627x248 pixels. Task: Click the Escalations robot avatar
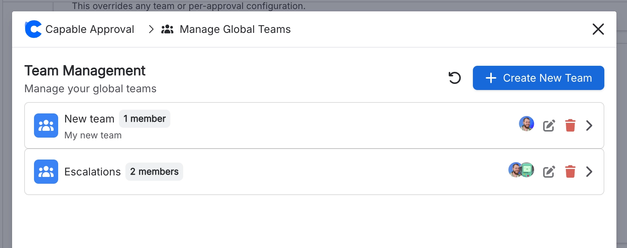(x=527, y=170)
